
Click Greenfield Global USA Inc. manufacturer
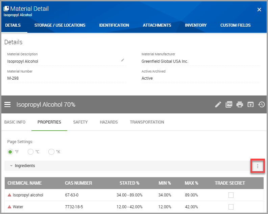click(x=165, y=61)
